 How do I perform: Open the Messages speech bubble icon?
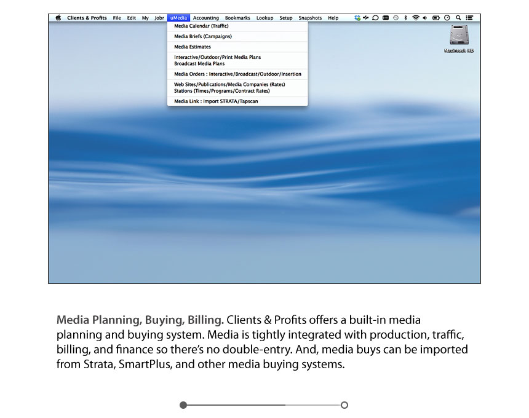375,18
